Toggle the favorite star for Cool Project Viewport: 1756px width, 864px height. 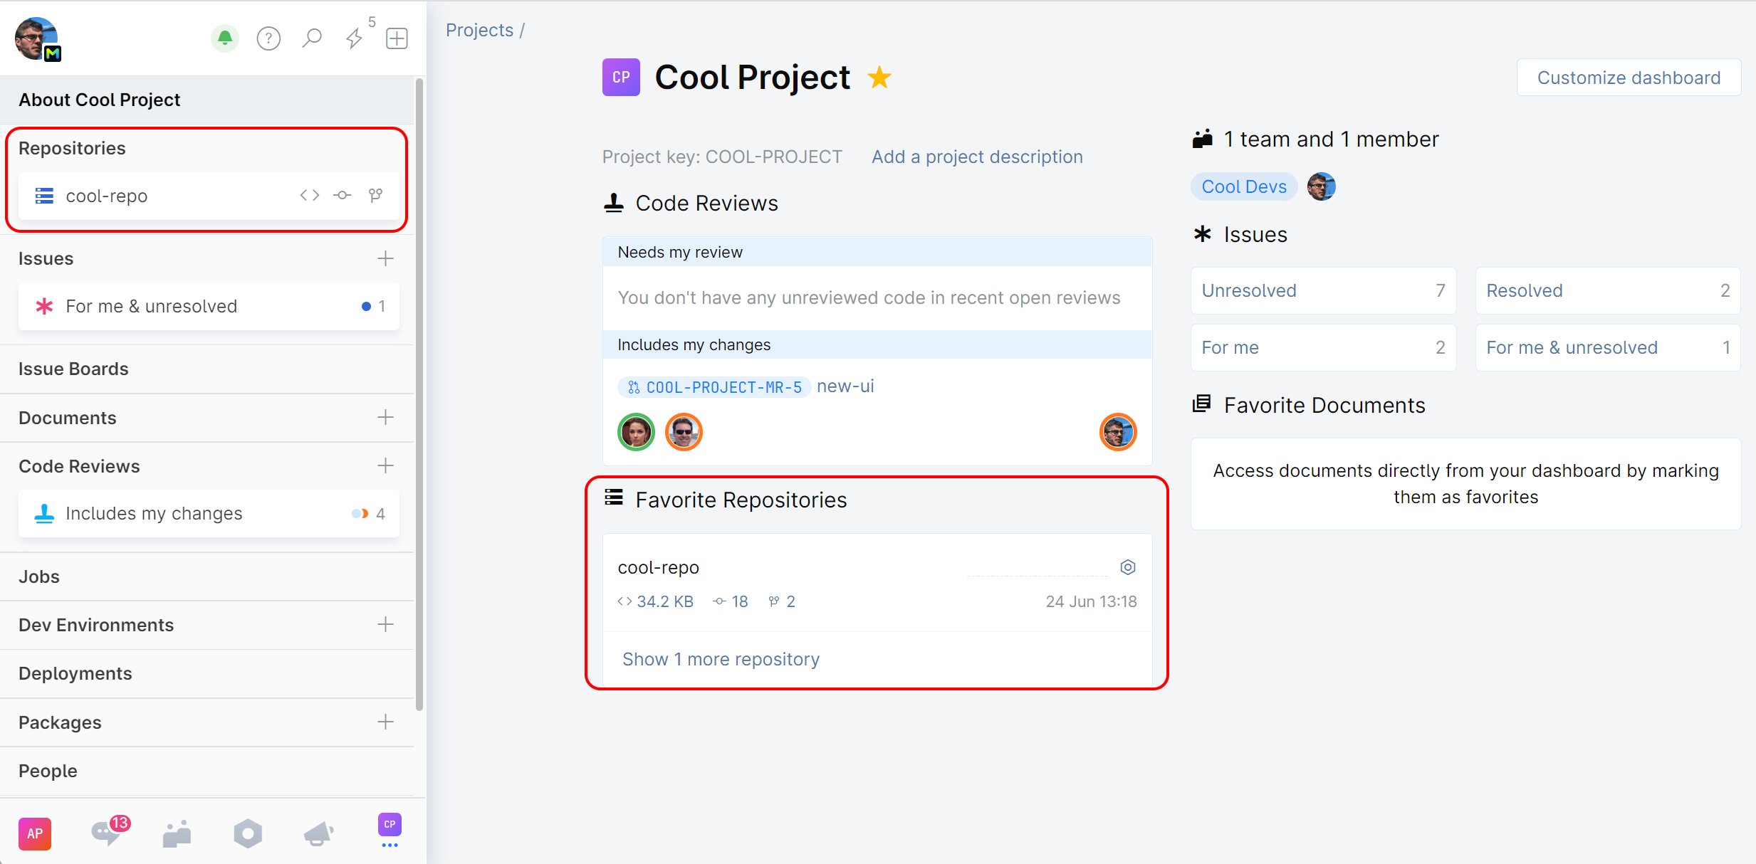coord(879,78)
